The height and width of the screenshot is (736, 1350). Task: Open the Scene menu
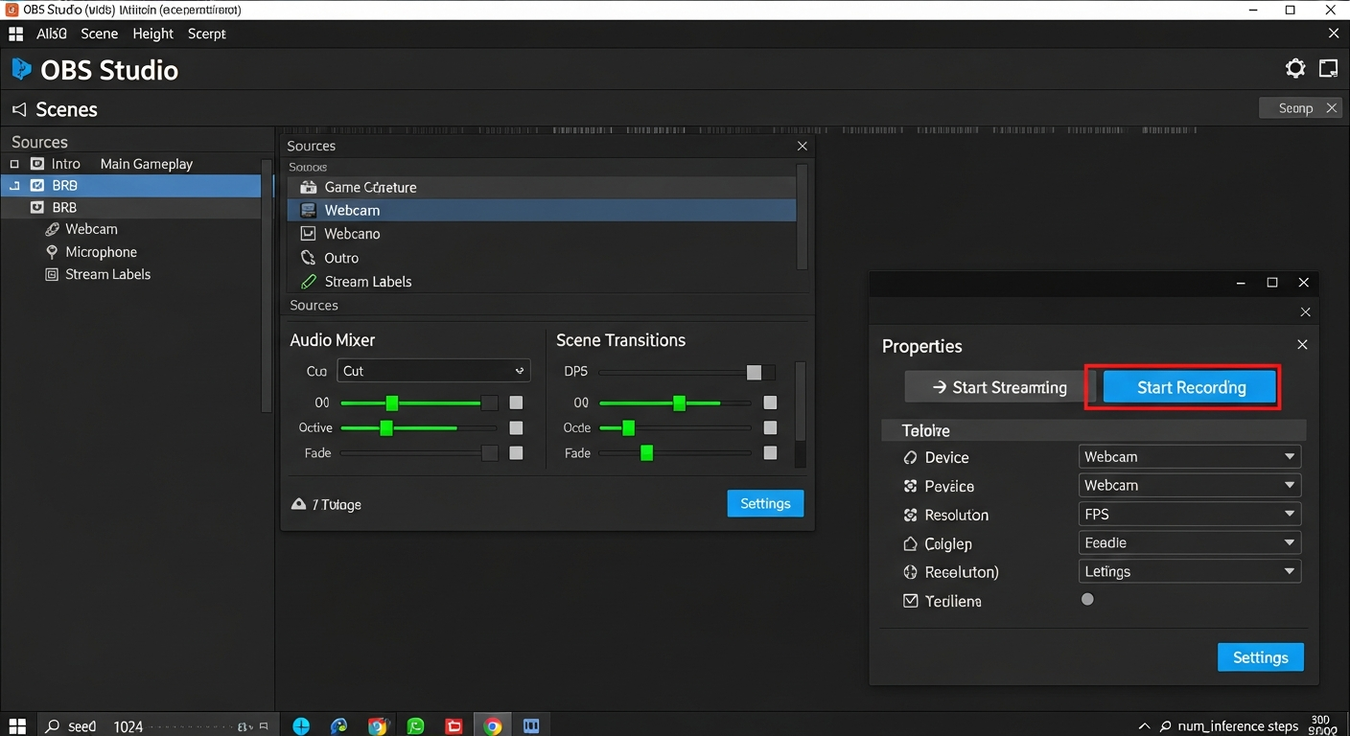(x=100, y=33)
